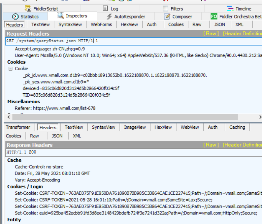Open the Filters tab label

point(177,9)
